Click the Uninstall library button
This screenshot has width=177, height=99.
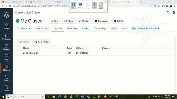(x=23, y=42)
